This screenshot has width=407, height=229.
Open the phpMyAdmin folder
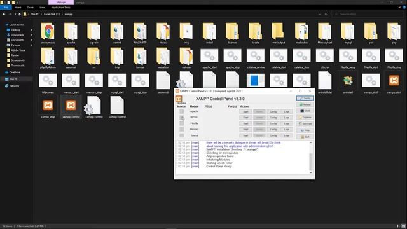48,58
